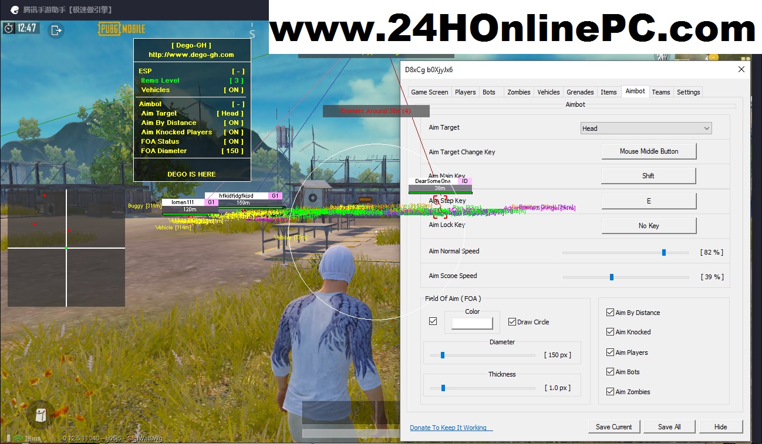Uncheck the Draw Circle checkbox

[x=513, y=322]
